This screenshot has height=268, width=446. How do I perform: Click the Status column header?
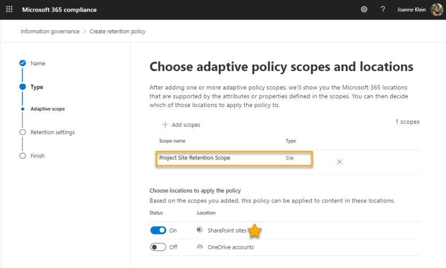(x=156, y=213)
